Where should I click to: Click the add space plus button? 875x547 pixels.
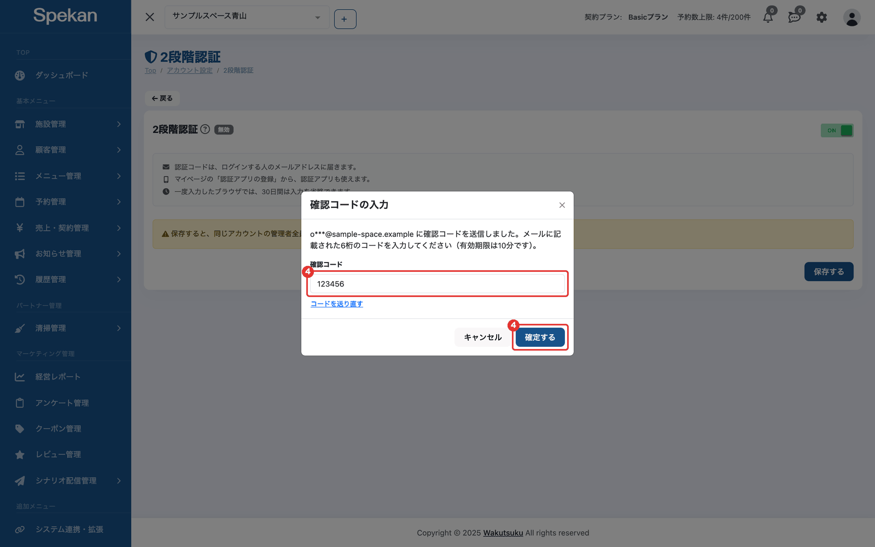345,19
